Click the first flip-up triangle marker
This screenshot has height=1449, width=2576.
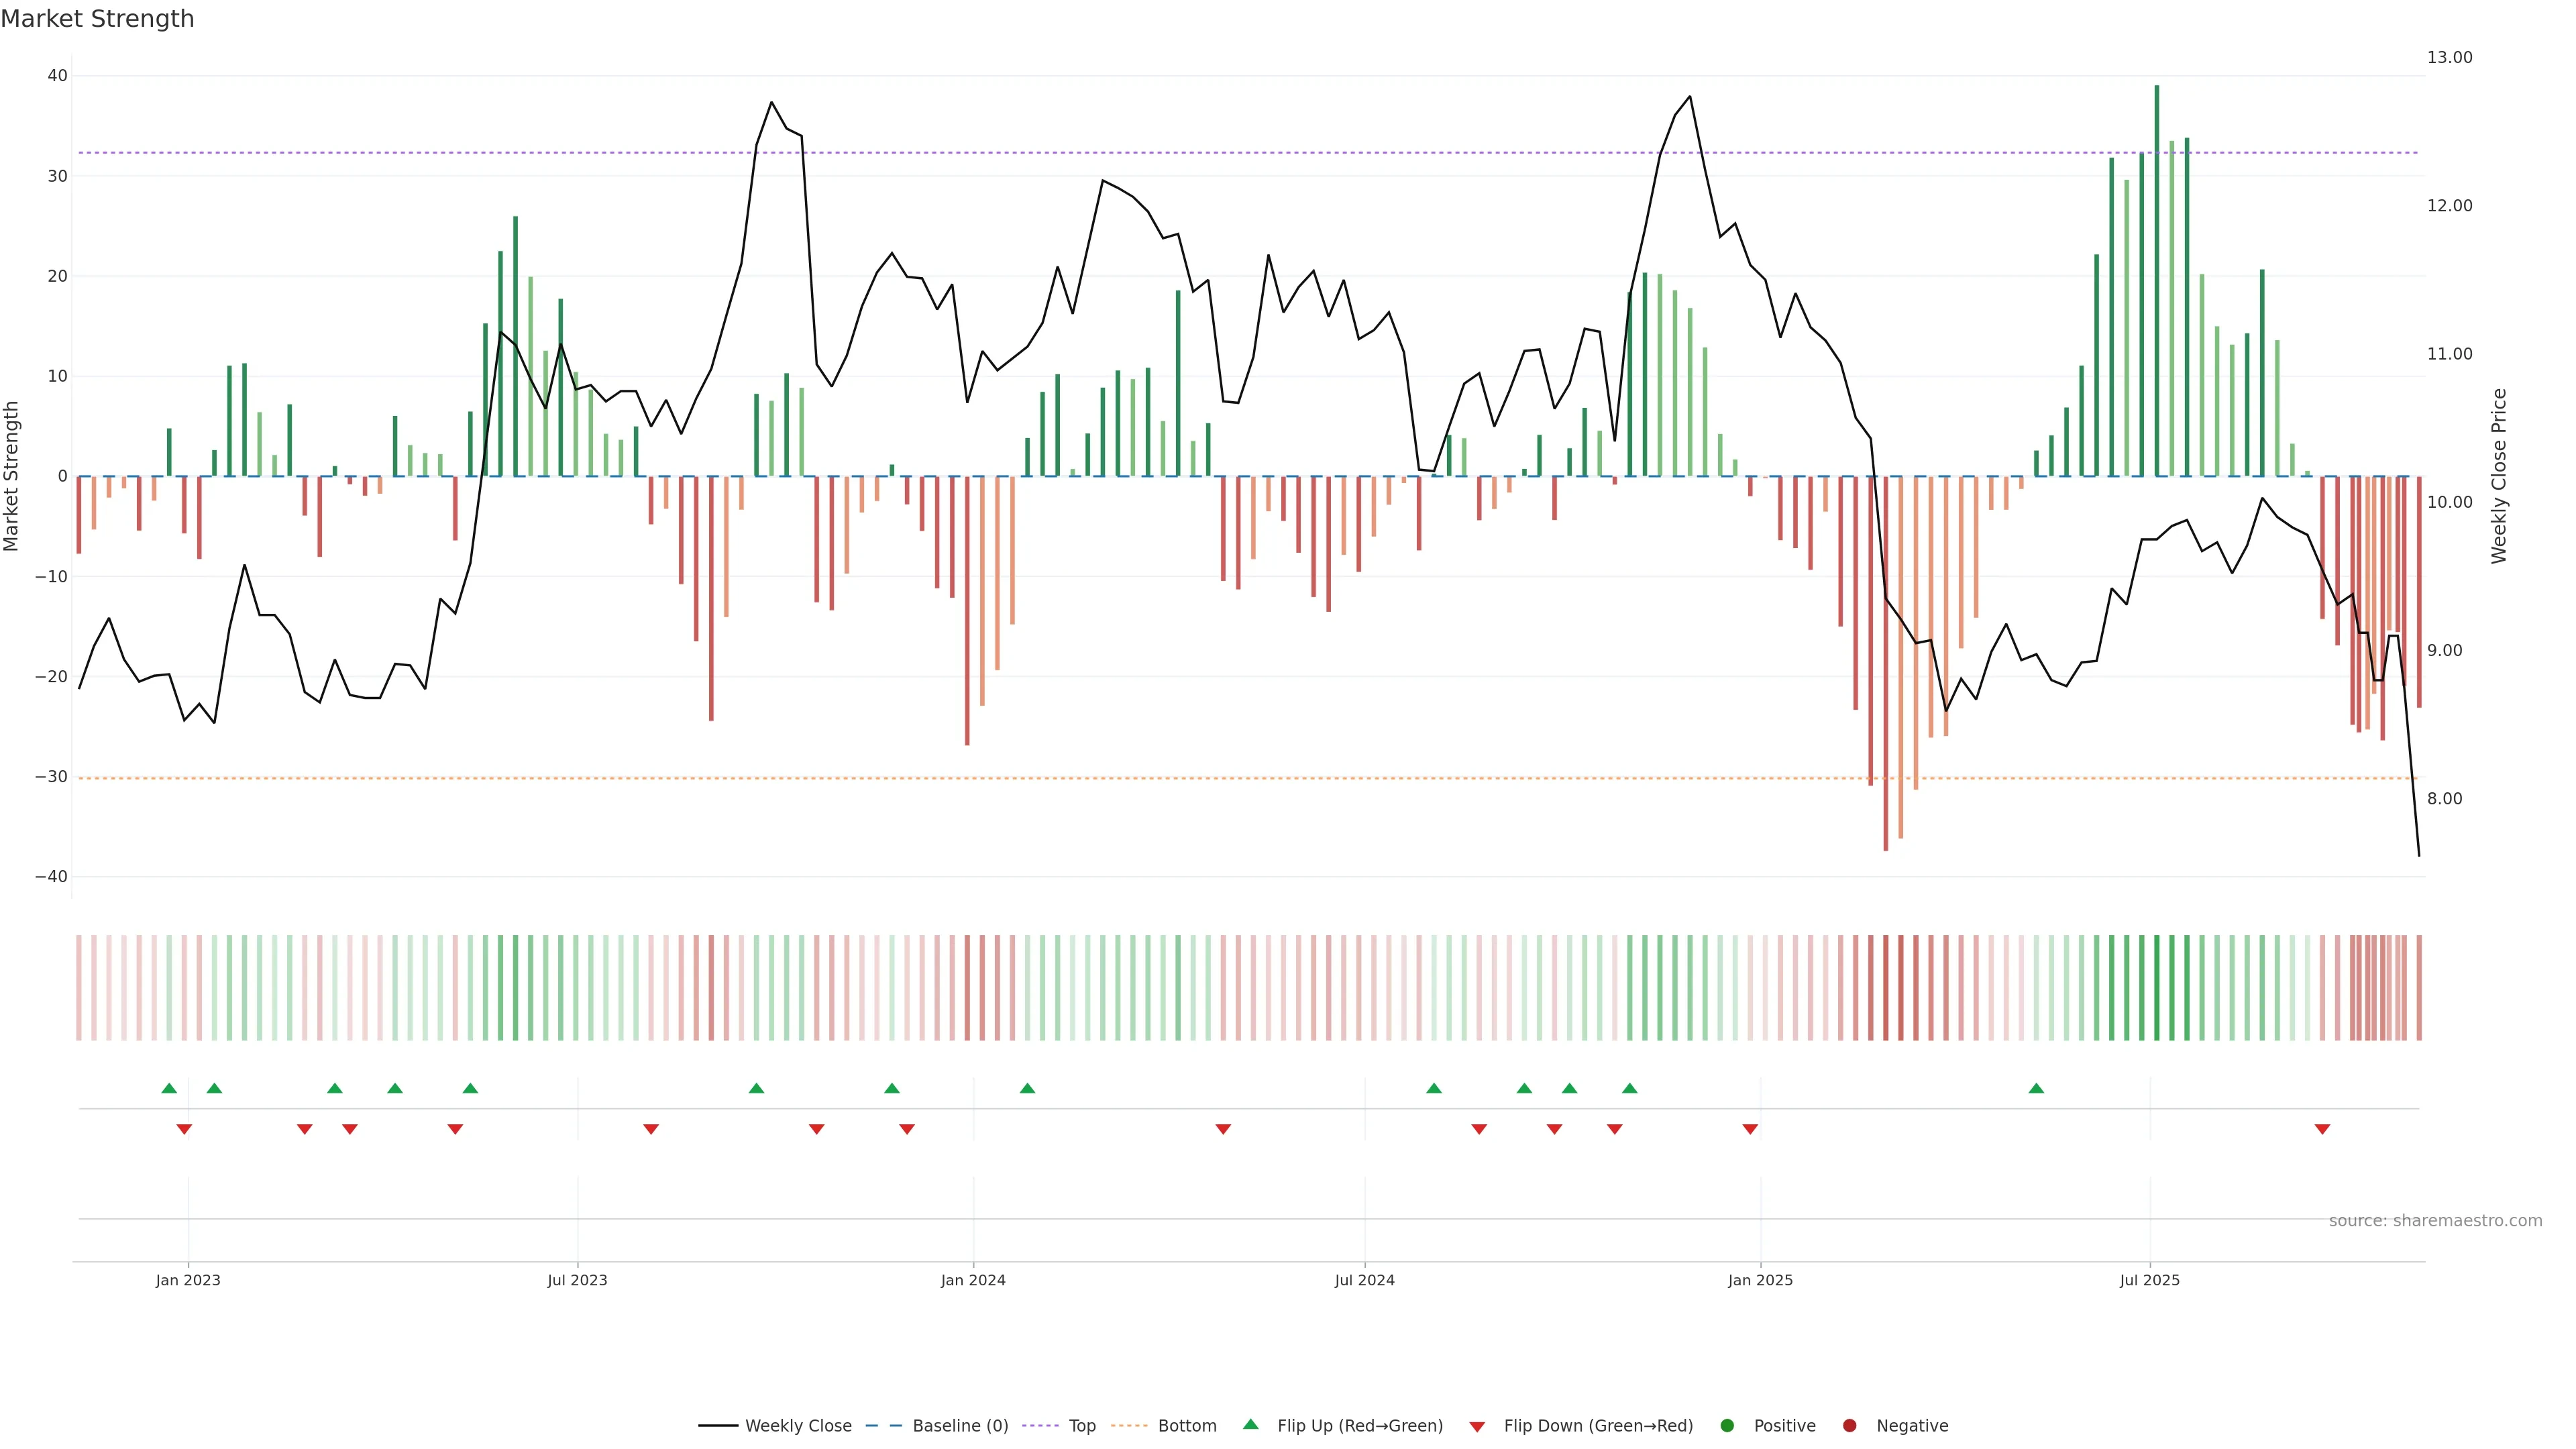(169, 1088)
